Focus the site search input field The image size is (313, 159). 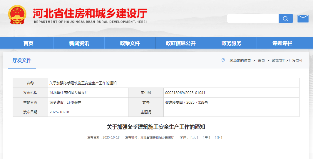253,18
